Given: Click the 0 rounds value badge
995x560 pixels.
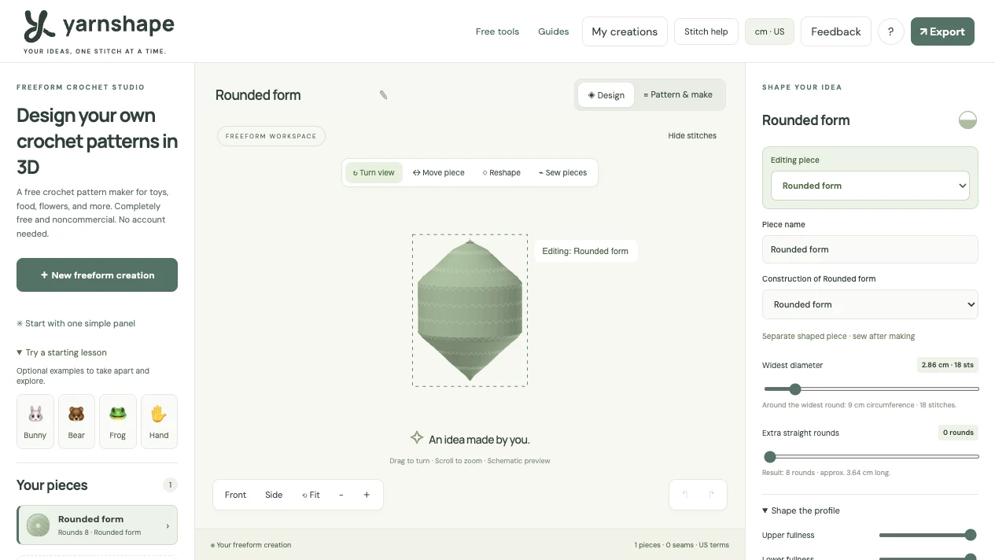Looking at the screenshot, I should [959, 433].
